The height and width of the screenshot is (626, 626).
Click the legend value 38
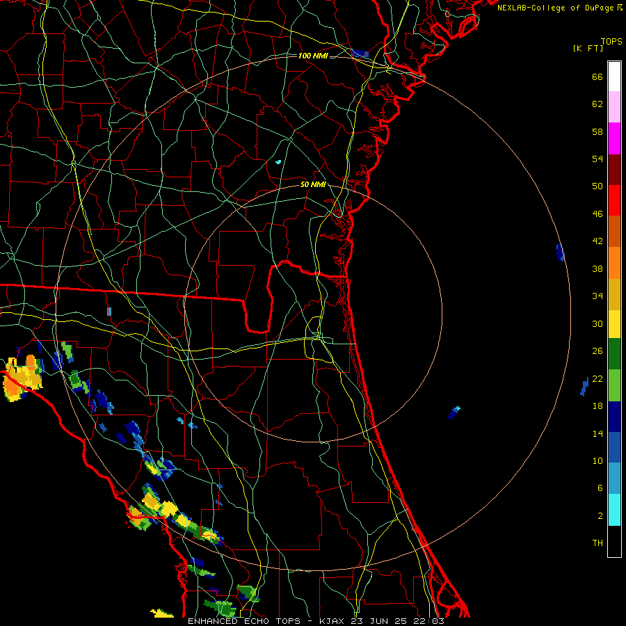[597, 268]
